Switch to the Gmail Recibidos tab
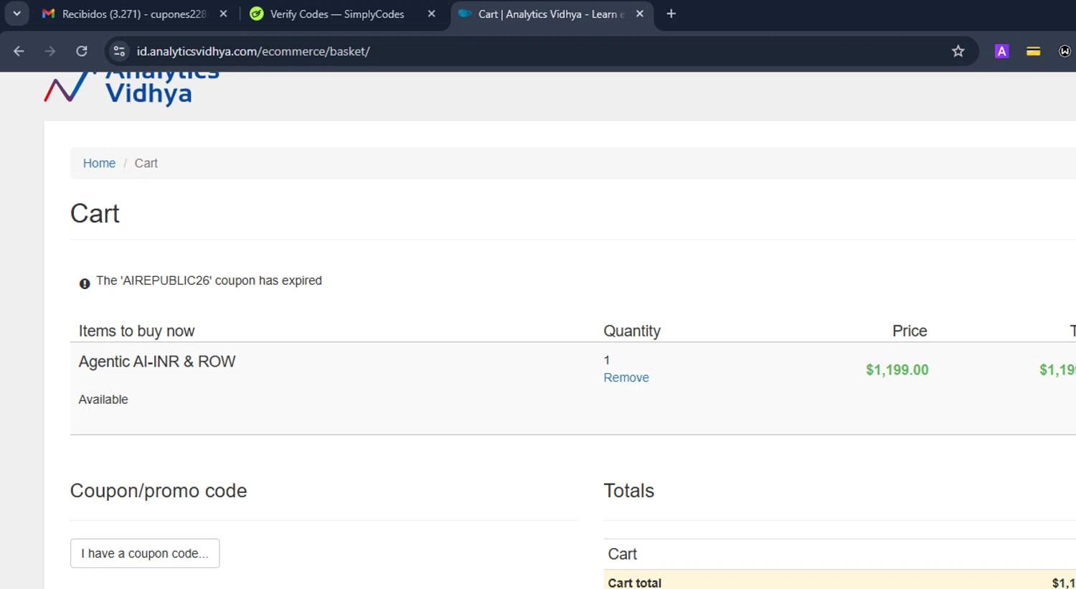The height and width of the screenshot is (589, 1076). point(134,14)
